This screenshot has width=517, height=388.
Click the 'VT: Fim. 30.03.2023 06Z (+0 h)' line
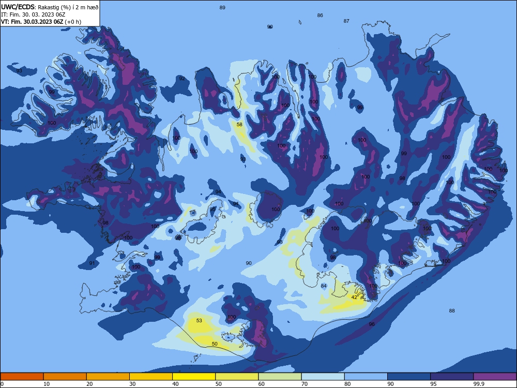coord(41,22)
